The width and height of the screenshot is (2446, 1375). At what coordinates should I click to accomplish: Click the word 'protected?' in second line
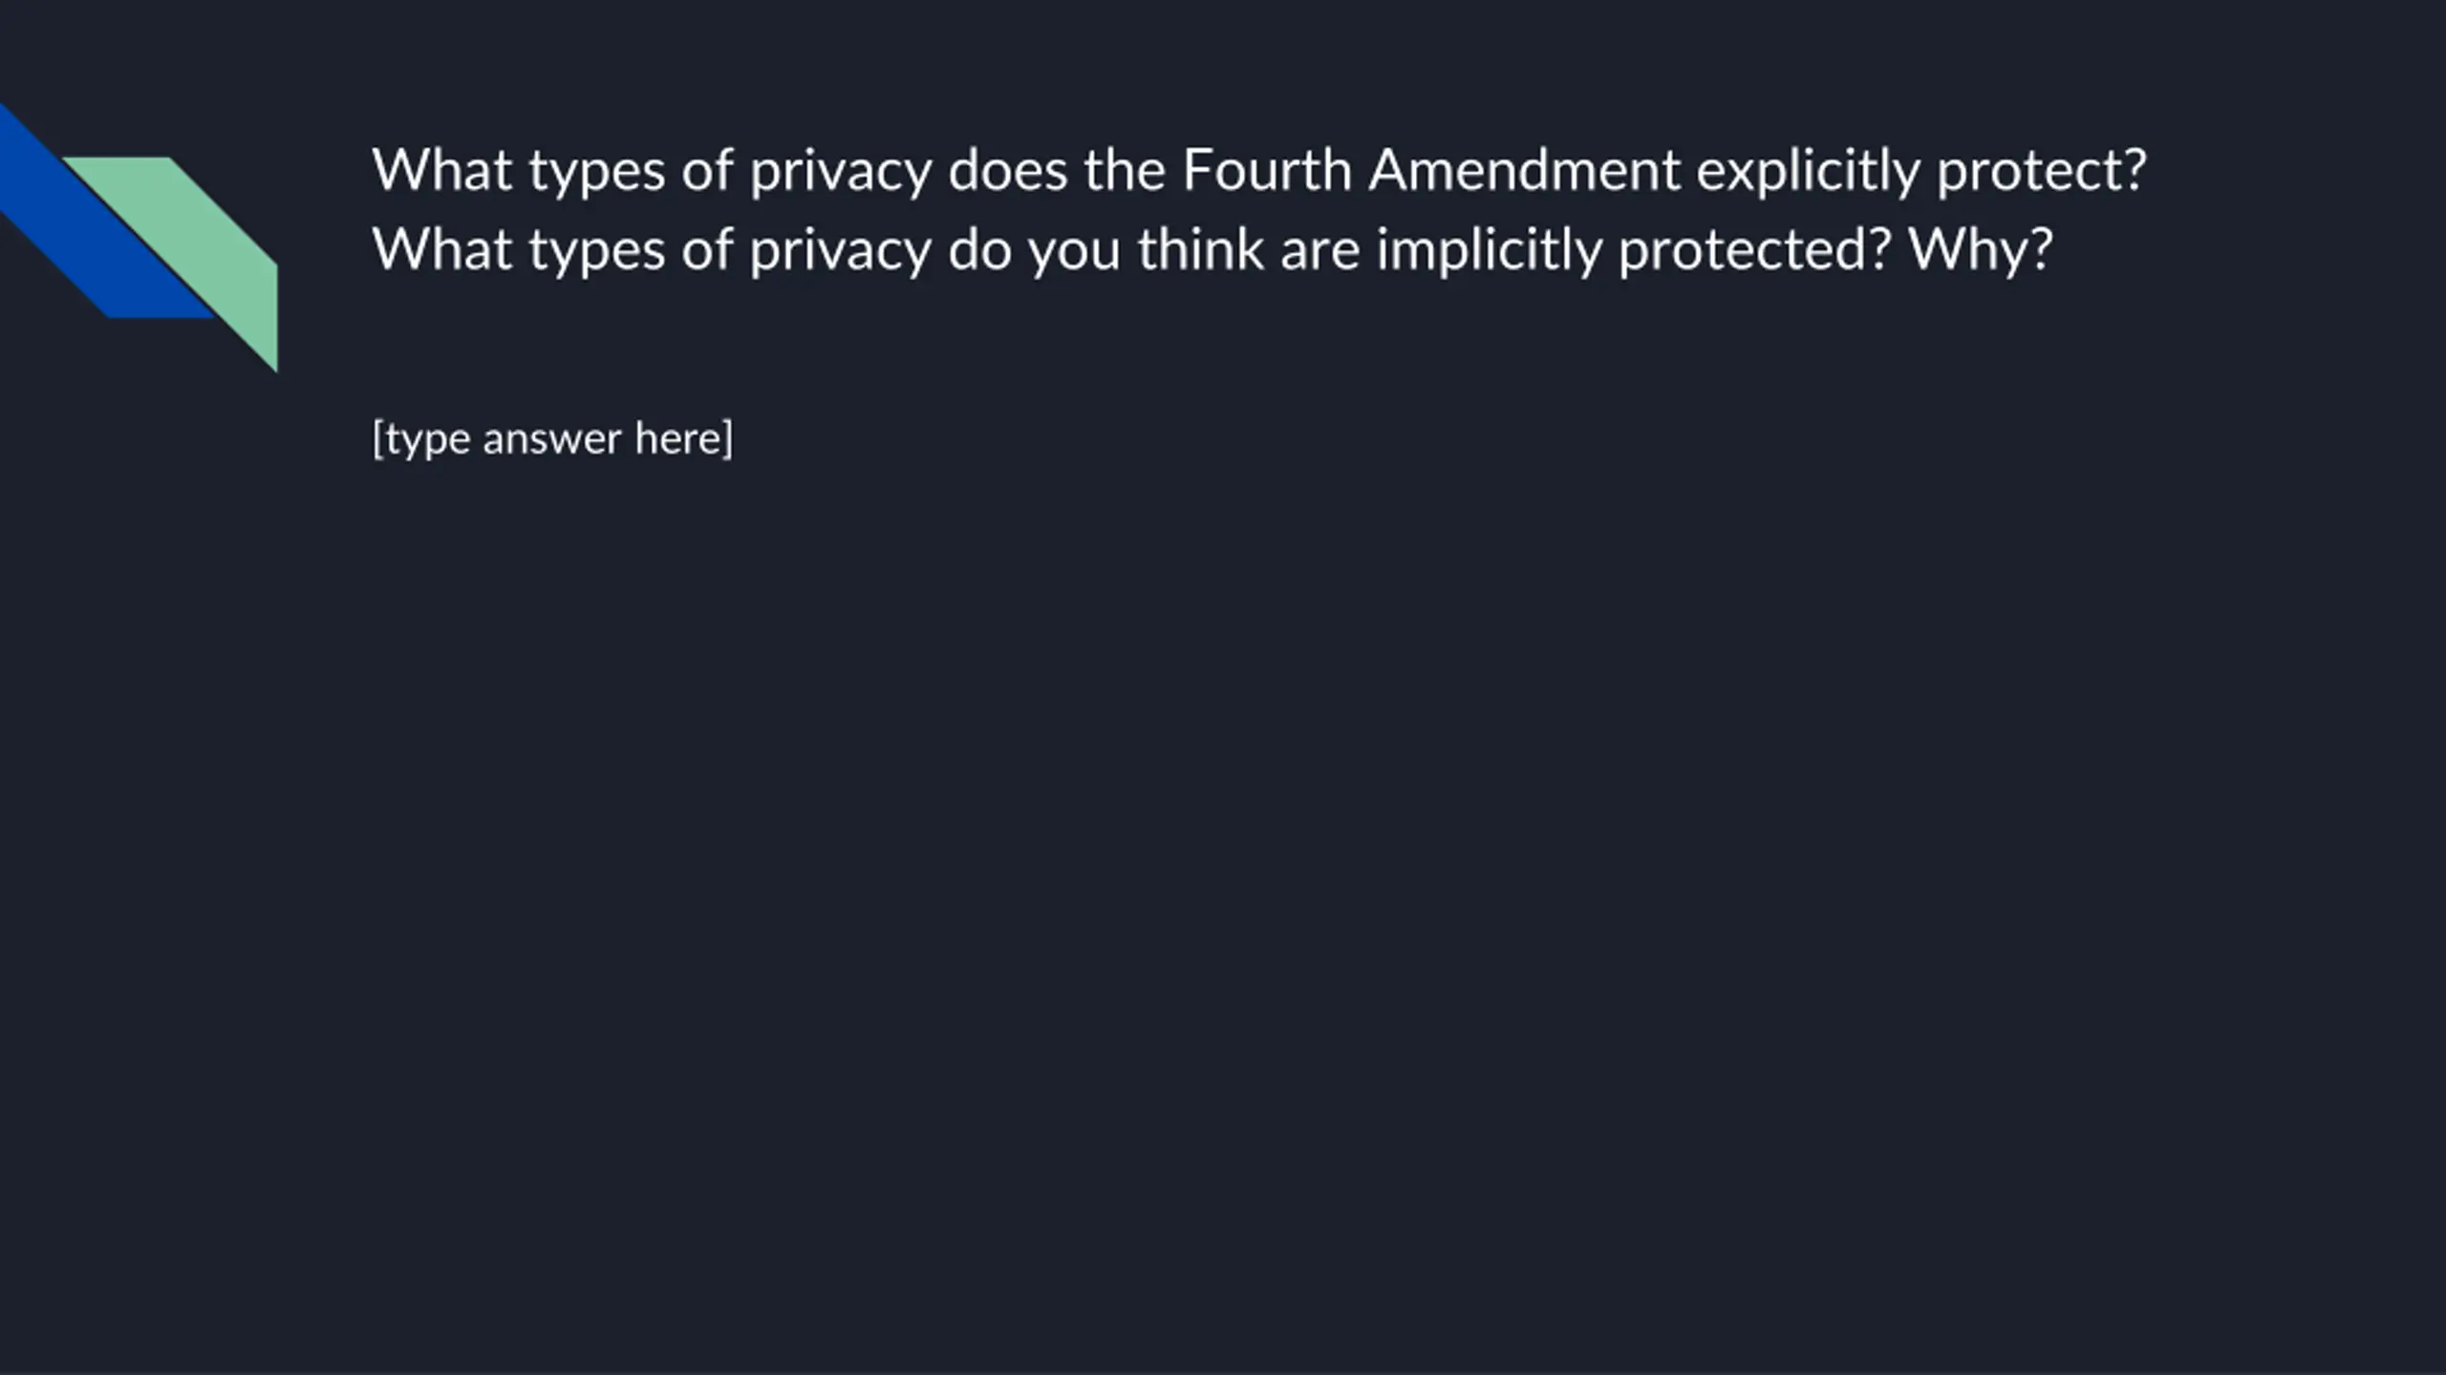tap(1754, 250)
